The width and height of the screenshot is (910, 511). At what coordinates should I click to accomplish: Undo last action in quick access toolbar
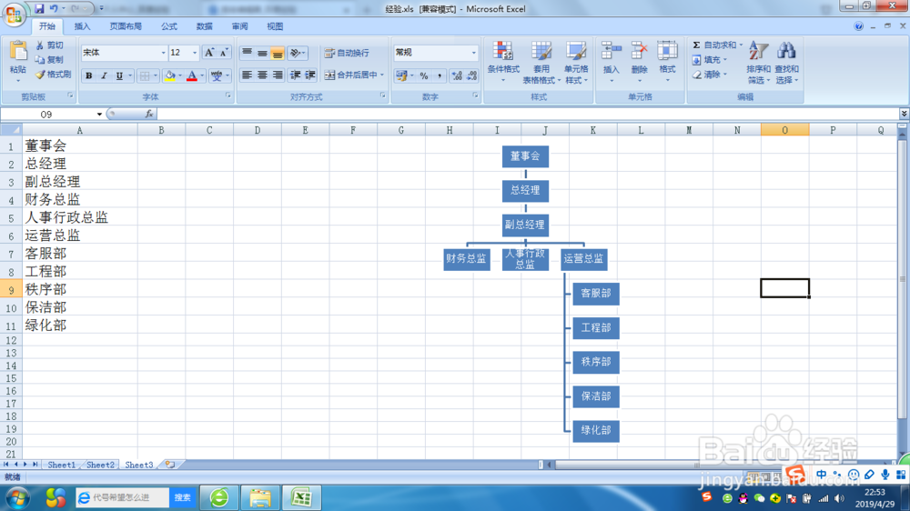point(54,8)
